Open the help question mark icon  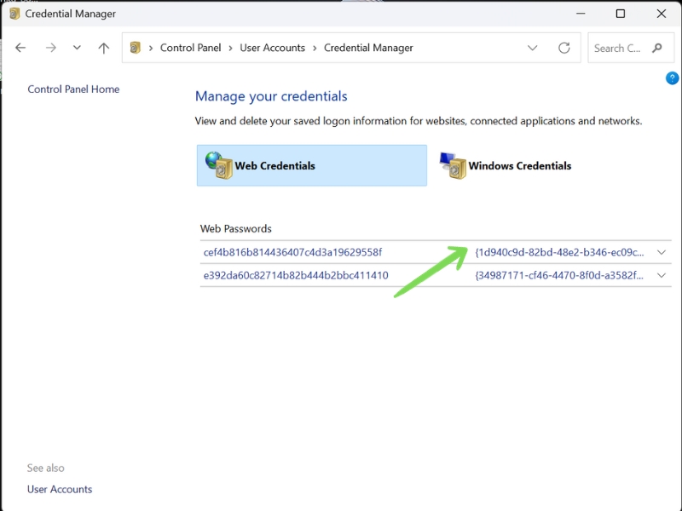672,78
